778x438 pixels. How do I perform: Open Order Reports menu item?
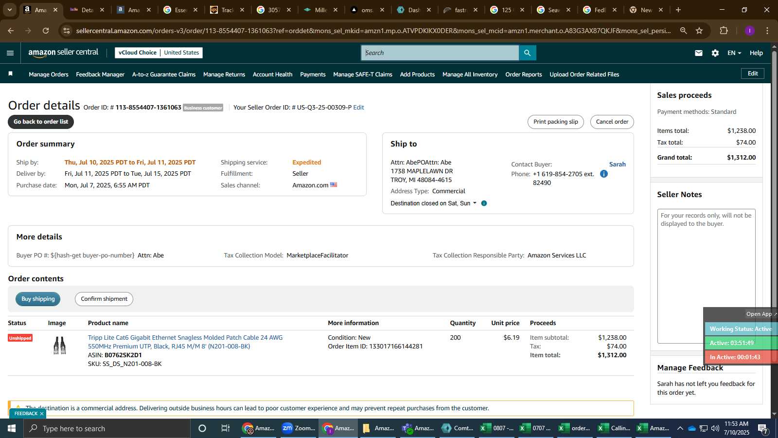(x=524, y=74)
